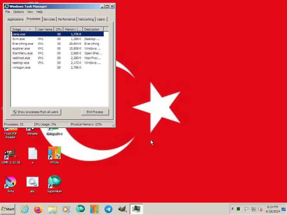Select the Supermium desktop shortcut

point(54,184)
